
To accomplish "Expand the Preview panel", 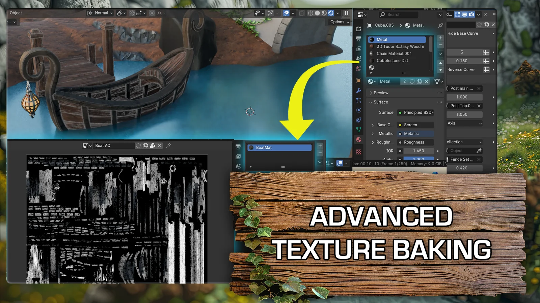I will (381, 93).
